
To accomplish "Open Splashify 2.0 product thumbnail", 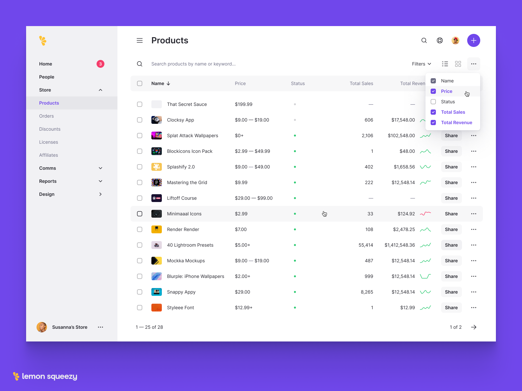I will coord(157,167).
